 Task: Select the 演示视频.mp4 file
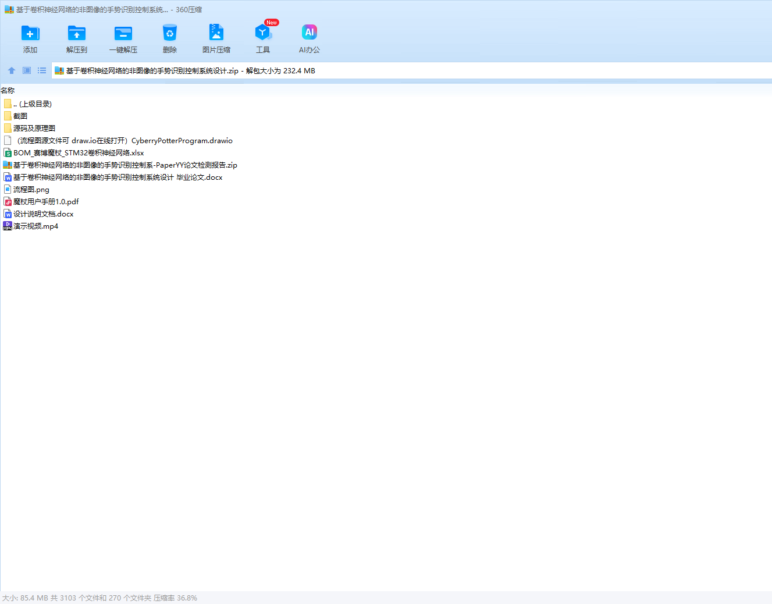click(x=31, y=226)
